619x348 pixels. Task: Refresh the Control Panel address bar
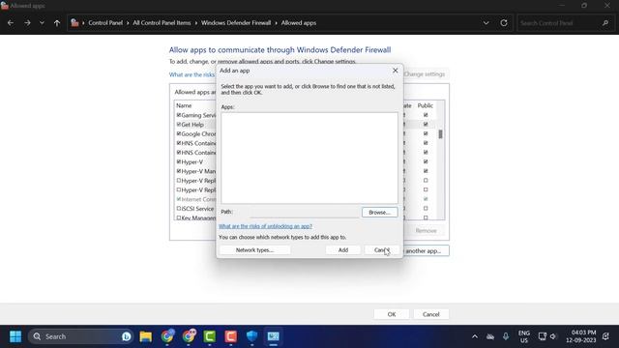pos(504,23)
